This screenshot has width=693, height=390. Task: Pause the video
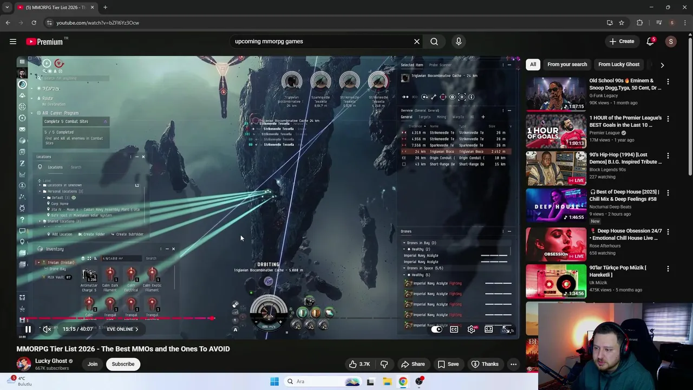28,329
